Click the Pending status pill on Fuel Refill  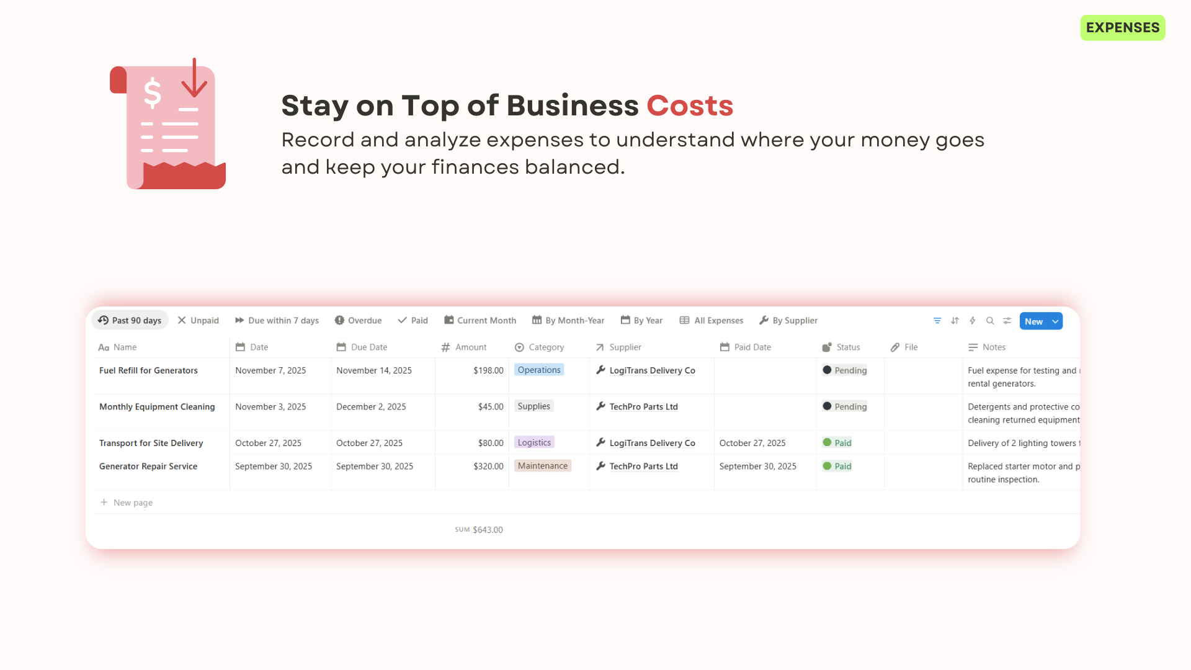coord(845,370)
